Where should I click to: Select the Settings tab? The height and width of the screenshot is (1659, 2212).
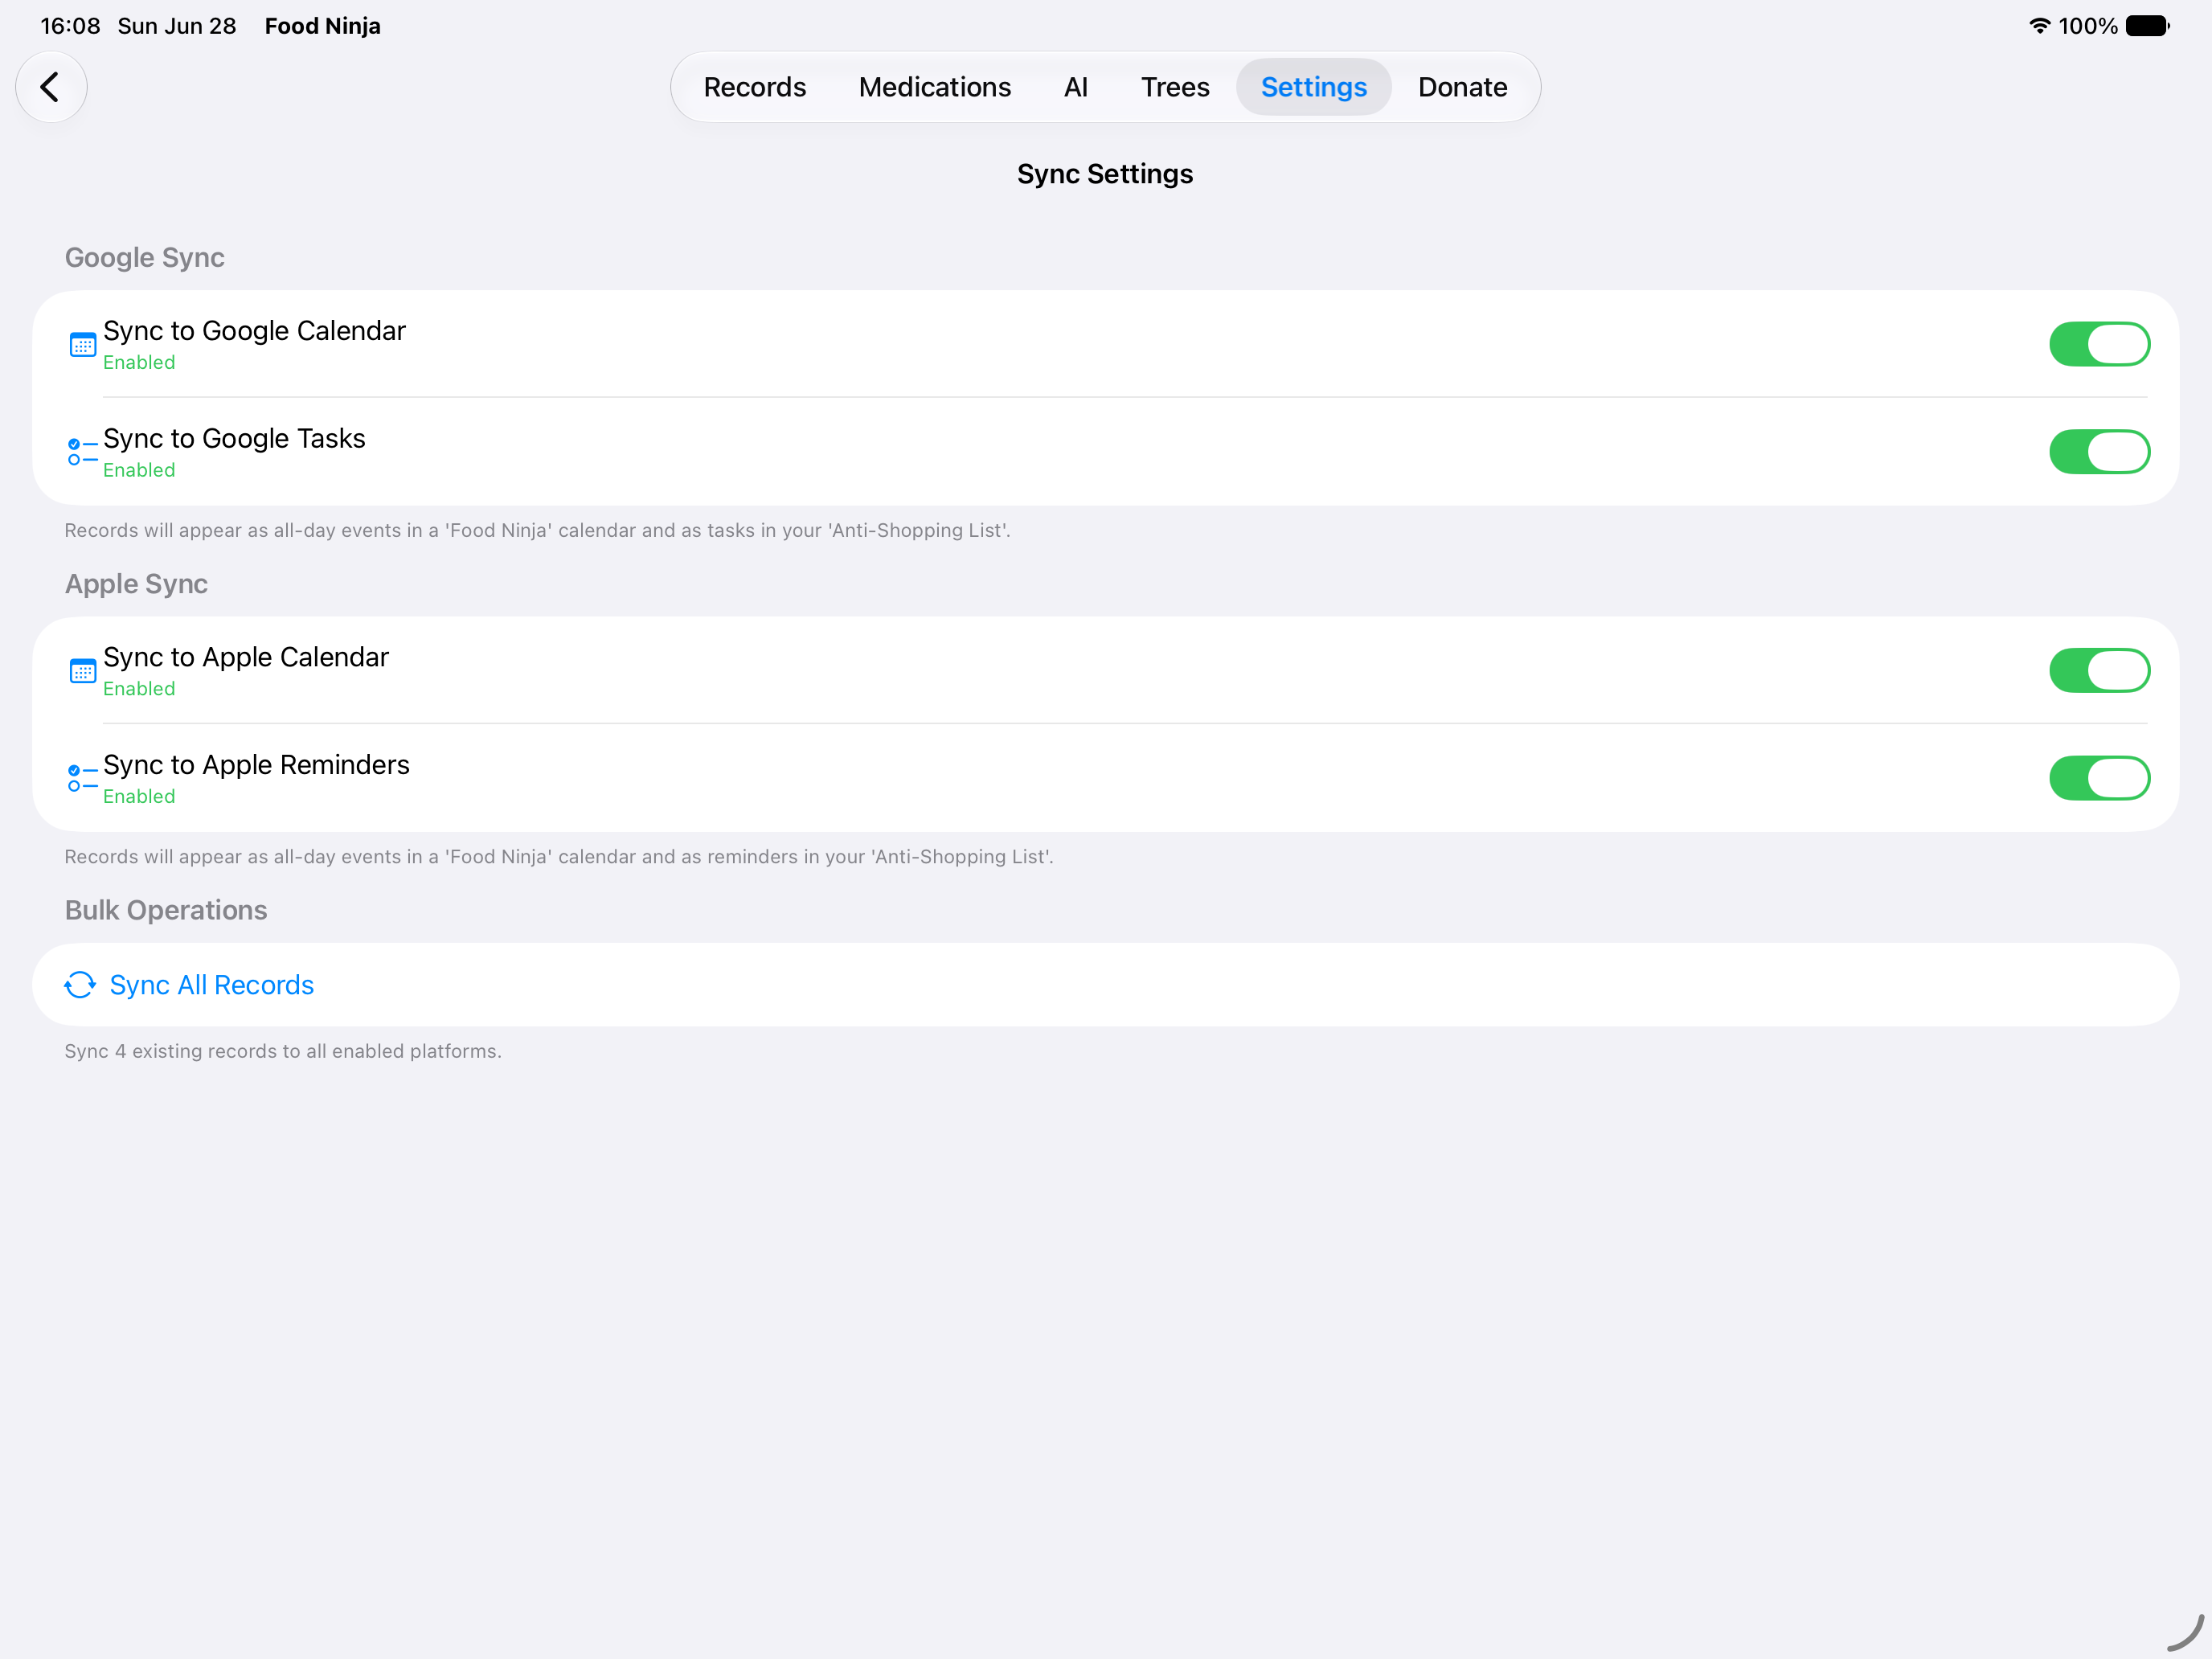pos(1314,87)
